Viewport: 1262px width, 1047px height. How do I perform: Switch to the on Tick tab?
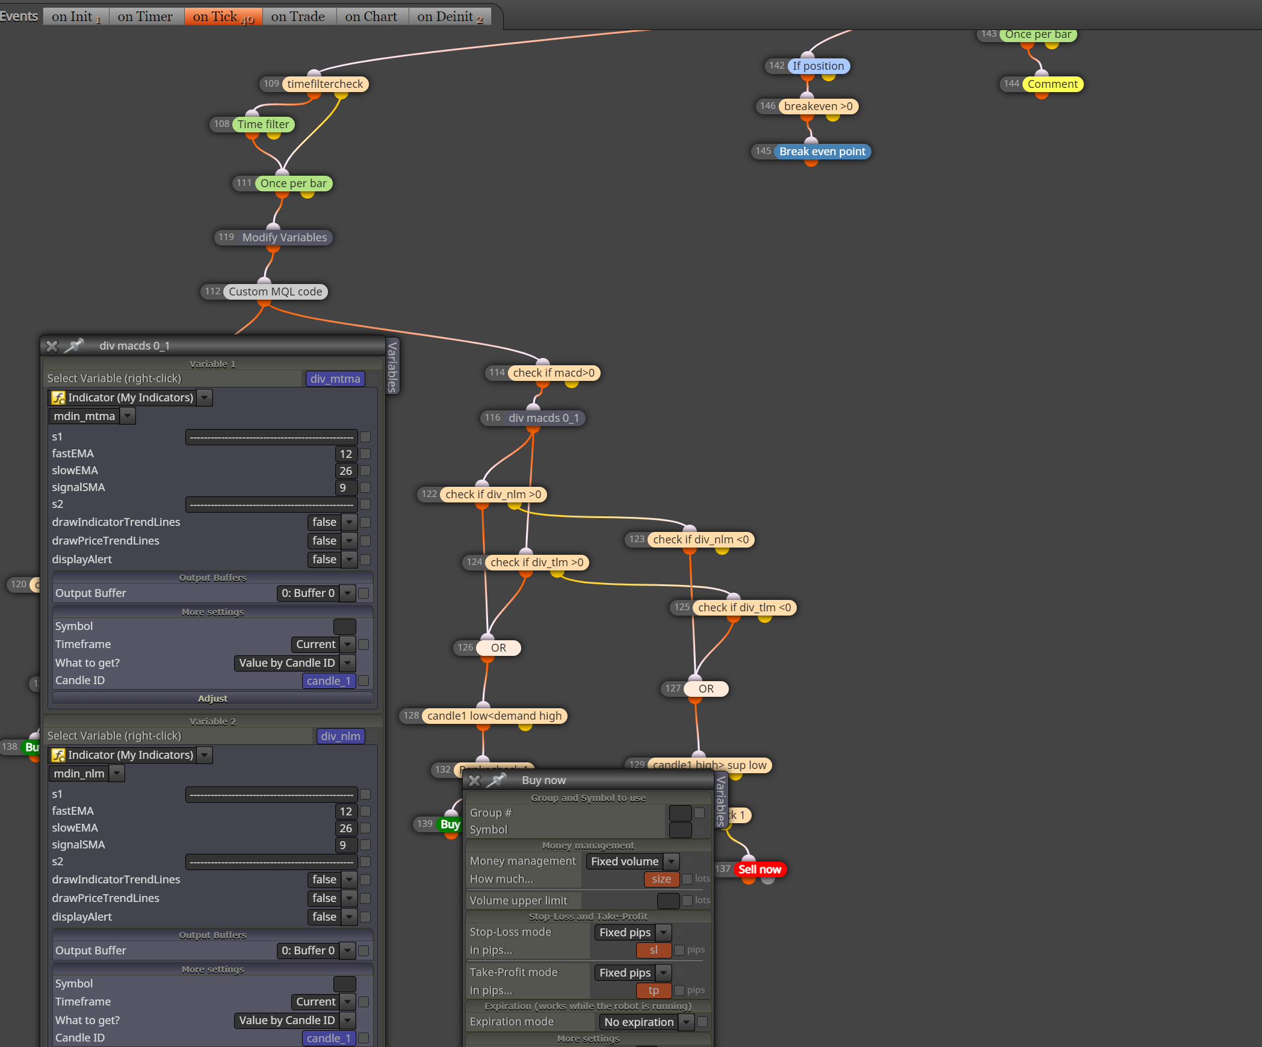(223, 17)
